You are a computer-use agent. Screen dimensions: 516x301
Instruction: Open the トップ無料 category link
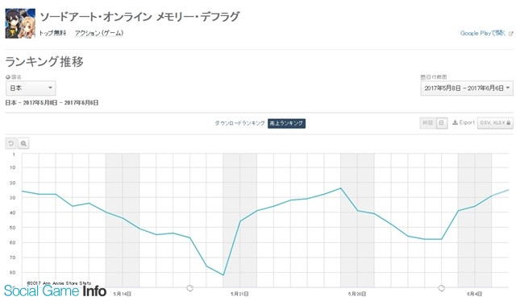tap(52, 33)
